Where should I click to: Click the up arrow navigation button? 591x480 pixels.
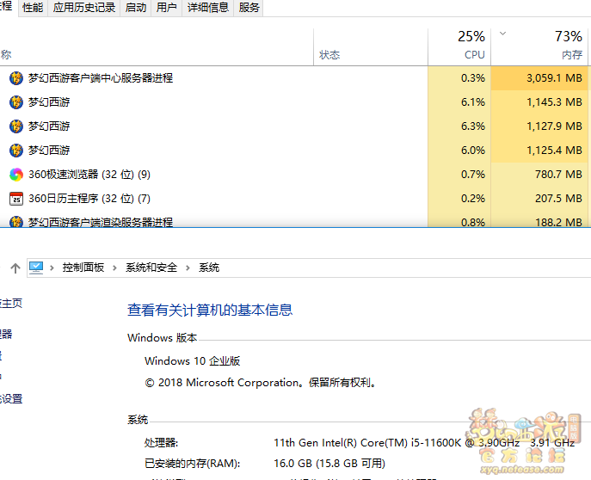[15, 268]
